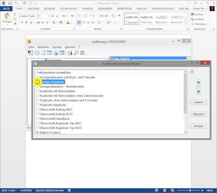Switch to EINFÜGEN ribbon tab

pos(33,9)
